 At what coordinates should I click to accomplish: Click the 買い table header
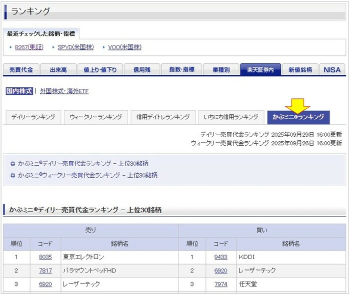pyautogui.click(x=262, y=231)
